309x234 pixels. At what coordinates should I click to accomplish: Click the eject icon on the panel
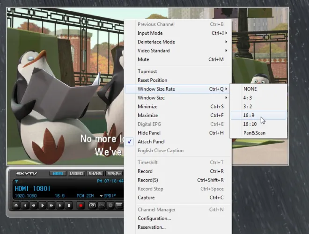point(16,205)
